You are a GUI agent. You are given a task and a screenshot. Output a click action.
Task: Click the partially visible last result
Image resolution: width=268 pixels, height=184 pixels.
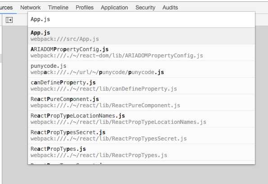point(141,163)
